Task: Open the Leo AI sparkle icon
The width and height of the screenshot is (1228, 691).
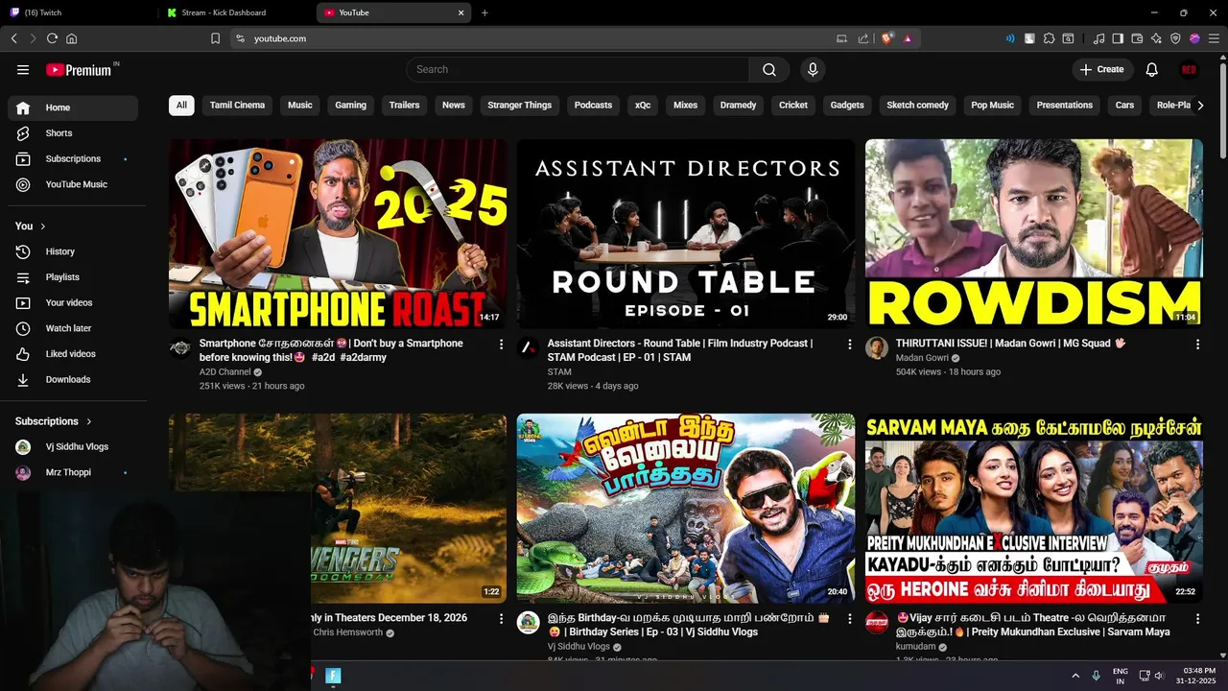Action: click(1156, 38)
